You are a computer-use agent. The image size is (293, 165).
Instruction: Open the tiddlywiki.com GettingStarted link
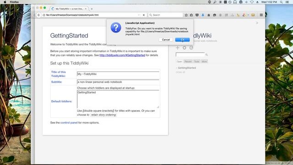point(122,55)
